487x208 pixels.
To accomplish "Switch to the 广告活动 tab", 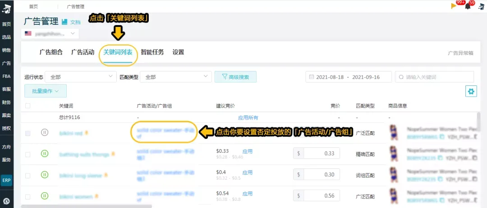I will [x=83, y=52].
